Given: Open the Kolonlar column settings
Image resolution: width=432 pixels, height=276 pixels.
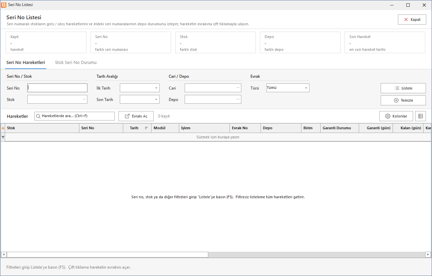Looking at the screenshot, I should click(x=396, y=116).
